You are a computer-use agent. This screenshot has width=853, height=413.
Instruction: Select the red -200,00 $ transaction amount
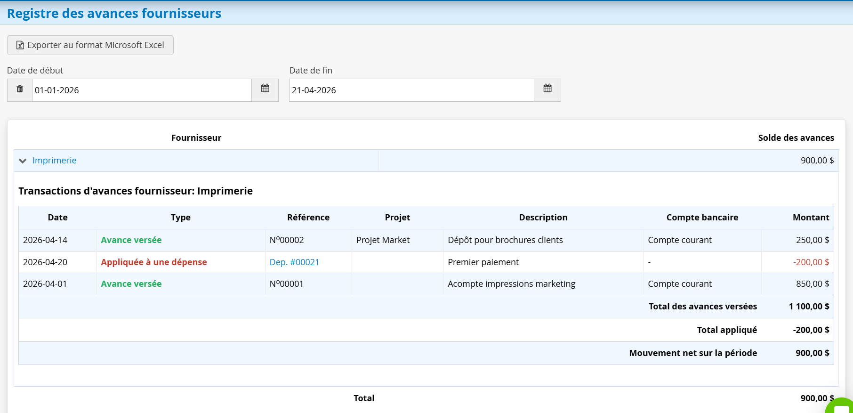811,262
